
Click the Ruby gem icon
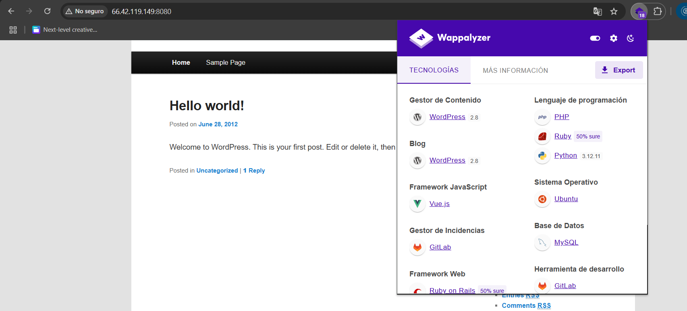[542, 136]
